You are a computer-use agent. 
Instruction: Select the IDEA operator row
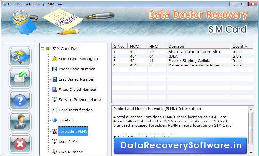183,56
